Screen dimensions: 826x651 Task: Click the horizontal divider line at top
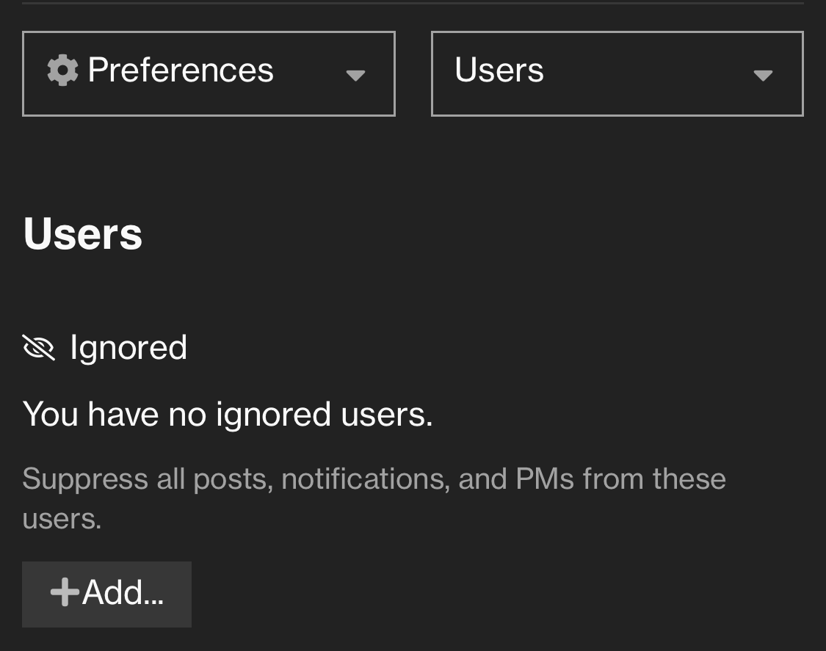[x=413, y=3]
